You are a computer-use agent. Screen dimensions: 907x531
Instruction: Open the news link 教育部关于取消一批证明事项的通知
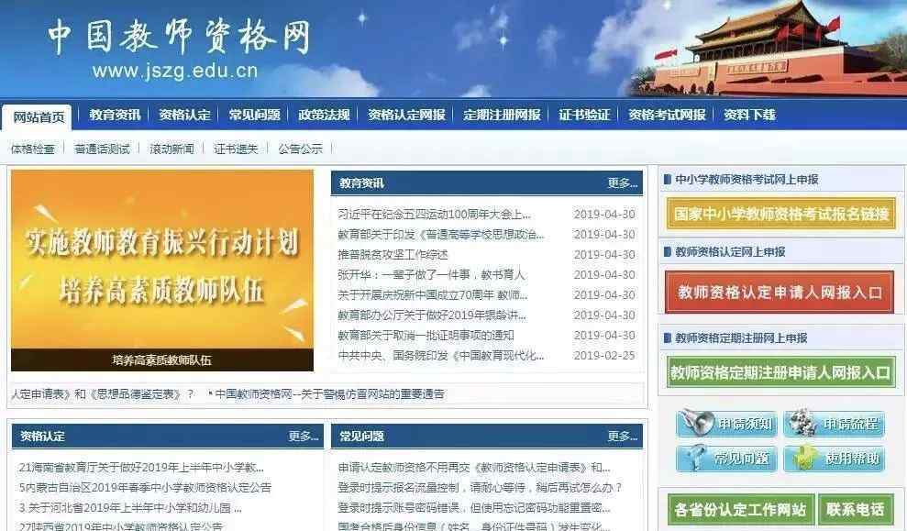pyautogui.click(x=426, y=336)
